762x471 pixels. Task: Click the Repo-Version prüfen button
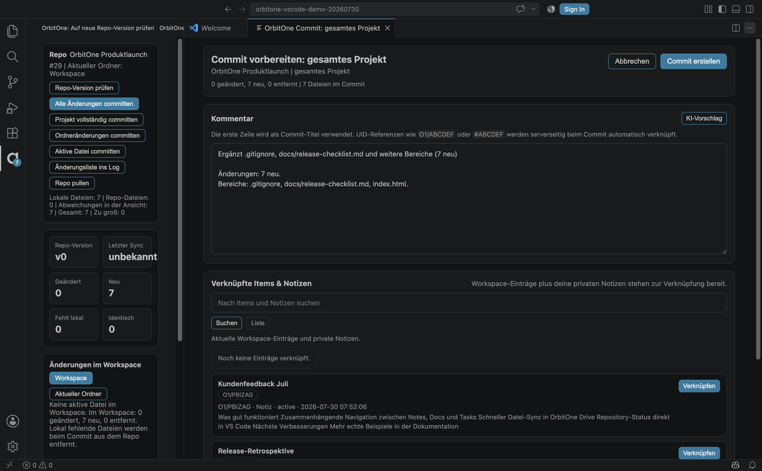point(84,88)
